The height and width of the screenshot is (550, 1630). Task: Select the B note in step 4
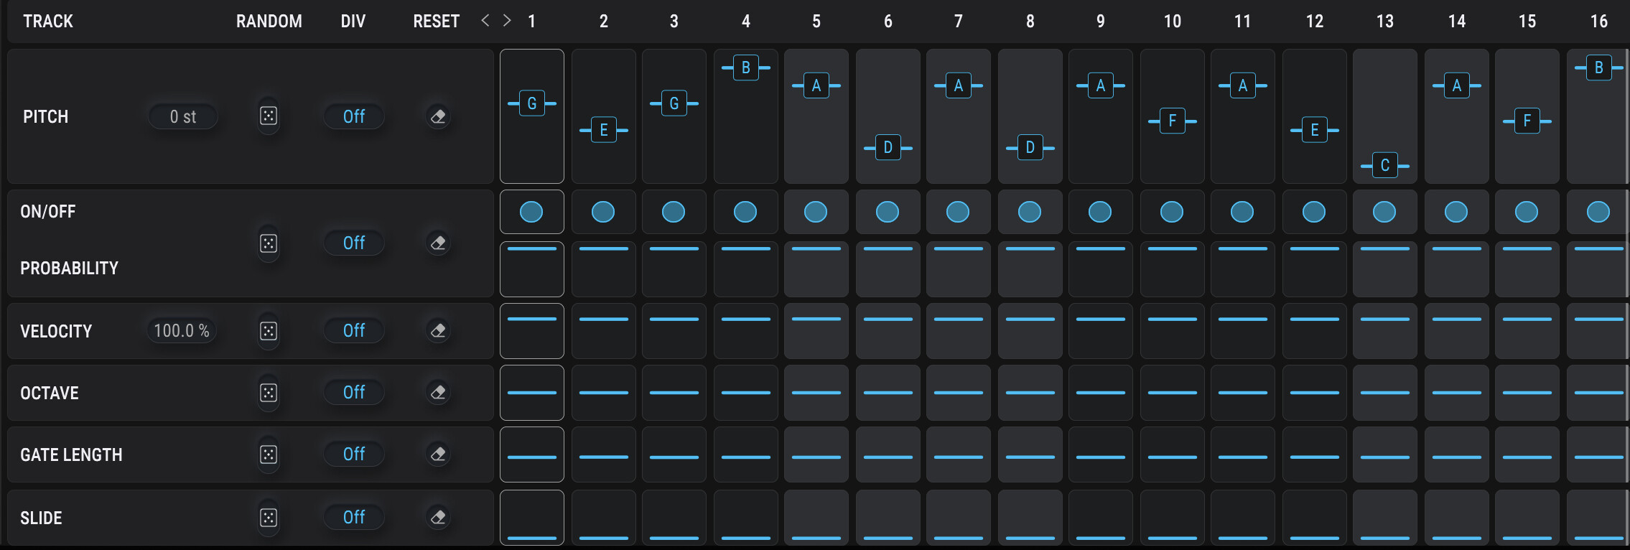tap(746, 67)
